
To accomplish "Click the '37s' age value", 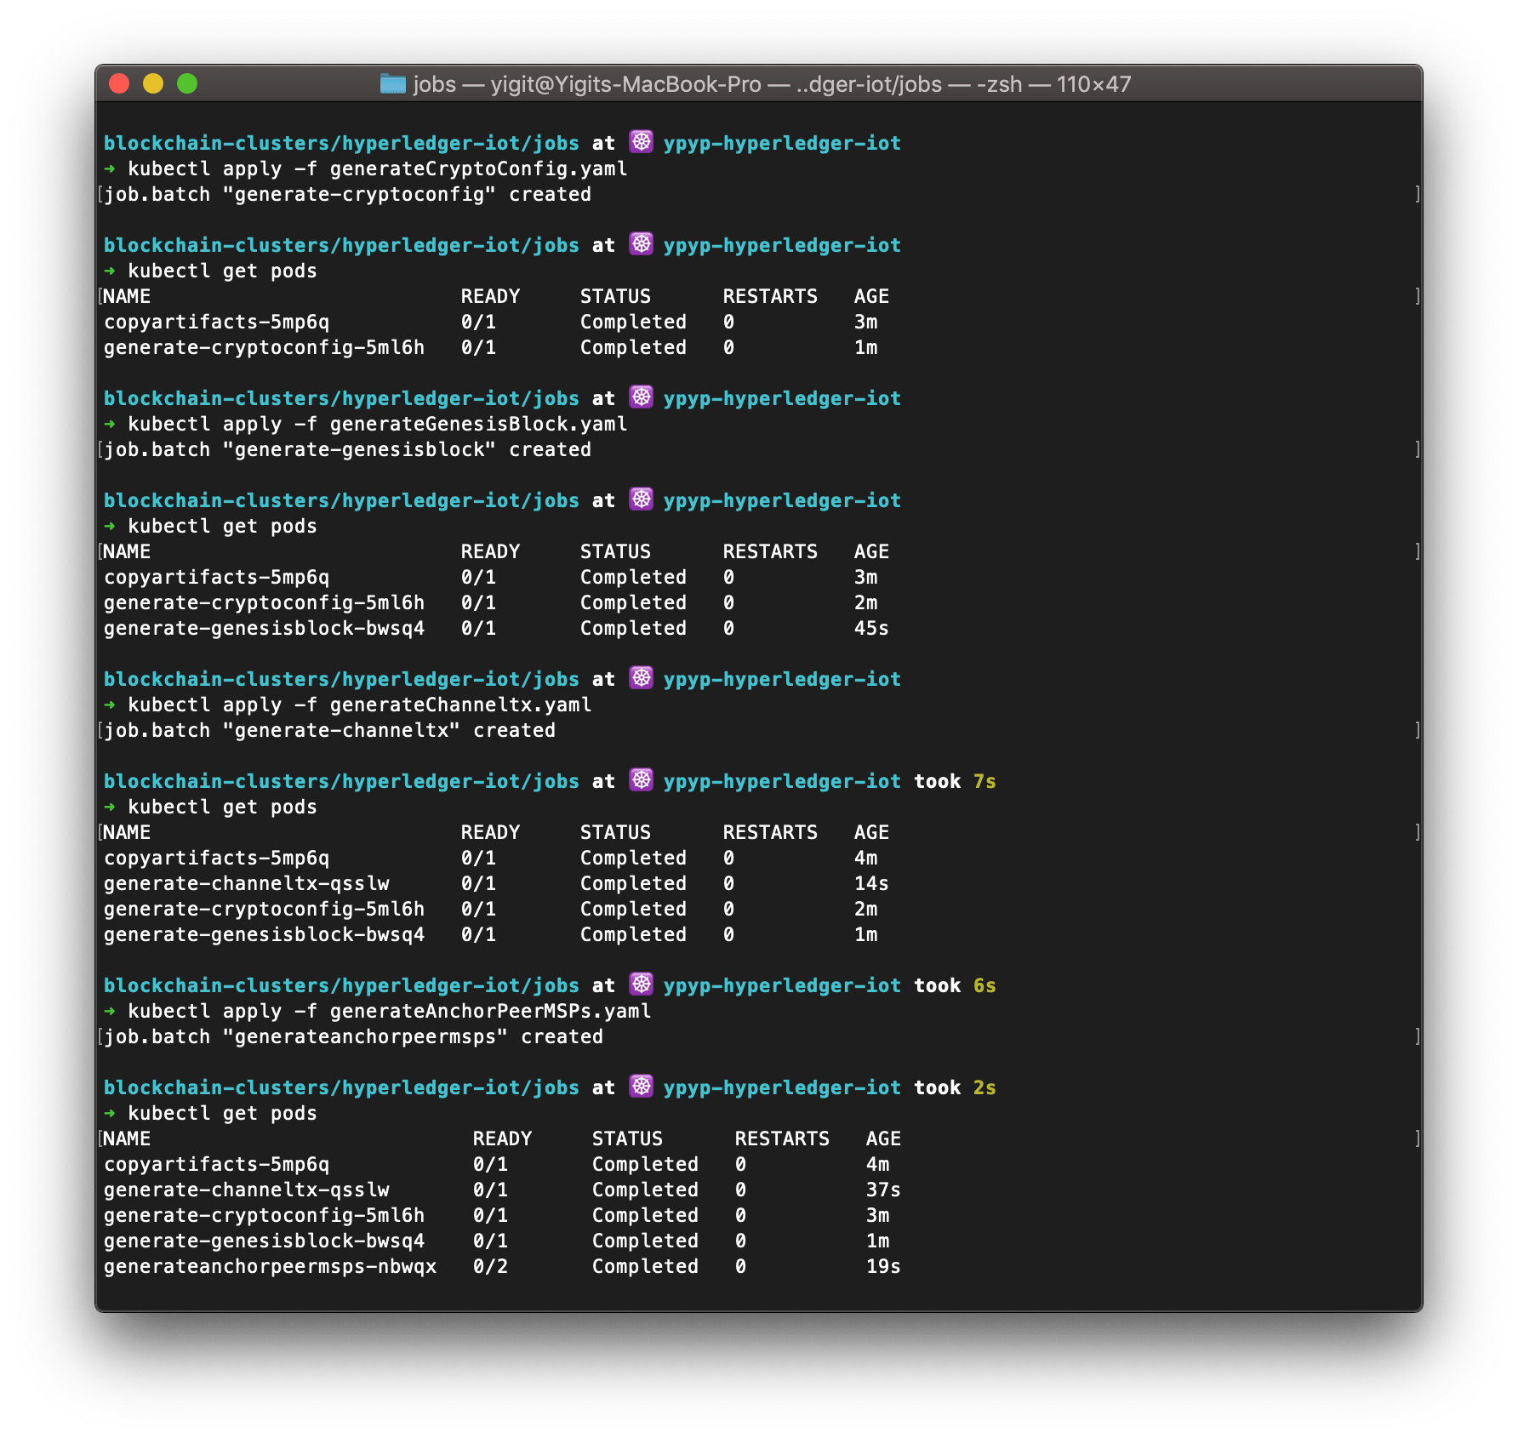I will coord(883,1190).
